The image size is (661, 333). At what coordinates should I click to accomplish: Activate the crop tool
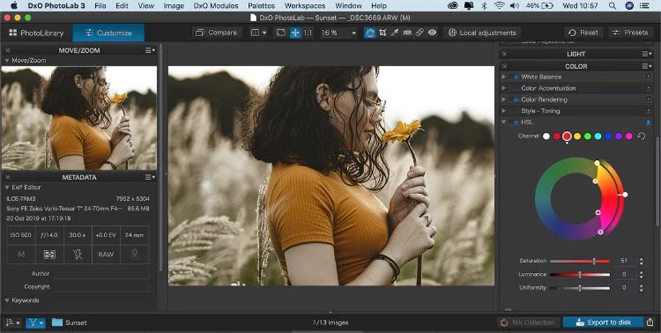tap(383, 32)
